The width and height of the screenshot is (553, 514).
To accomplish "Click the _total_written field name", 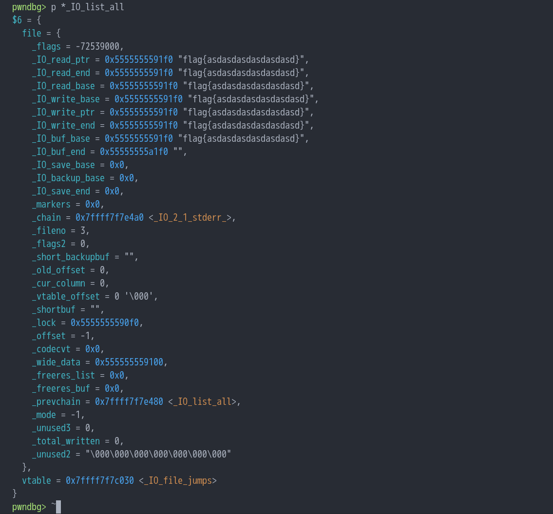I will click(66, 441).
